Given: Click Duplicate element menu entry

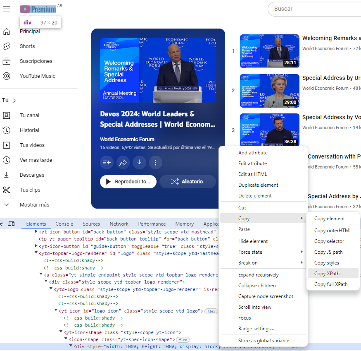Looking at the screenshot, I should (x=263, y=185).
